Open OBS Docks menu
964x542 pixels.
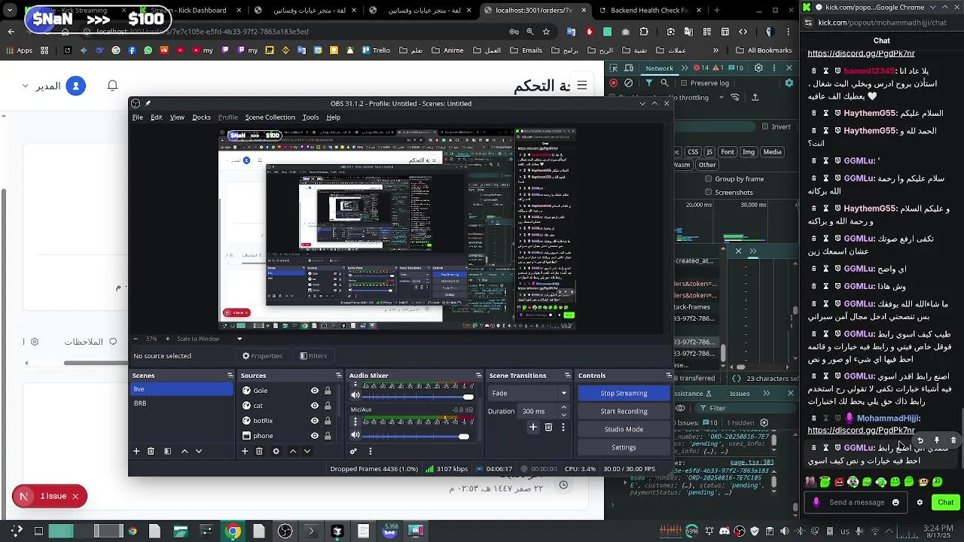[x=201, y=117]
